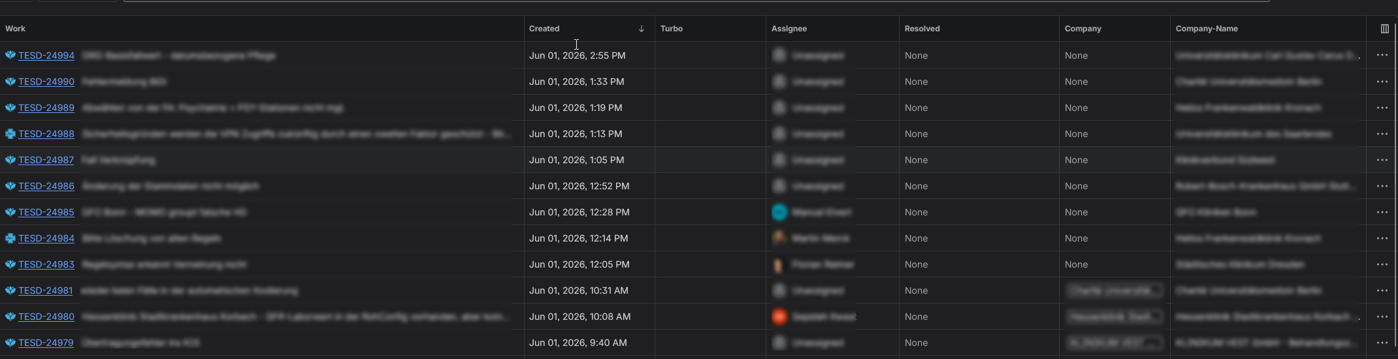The image size is (1398, 359).
Task: Click the issue type icon beside TESD-24980
Action: (10, 317)
